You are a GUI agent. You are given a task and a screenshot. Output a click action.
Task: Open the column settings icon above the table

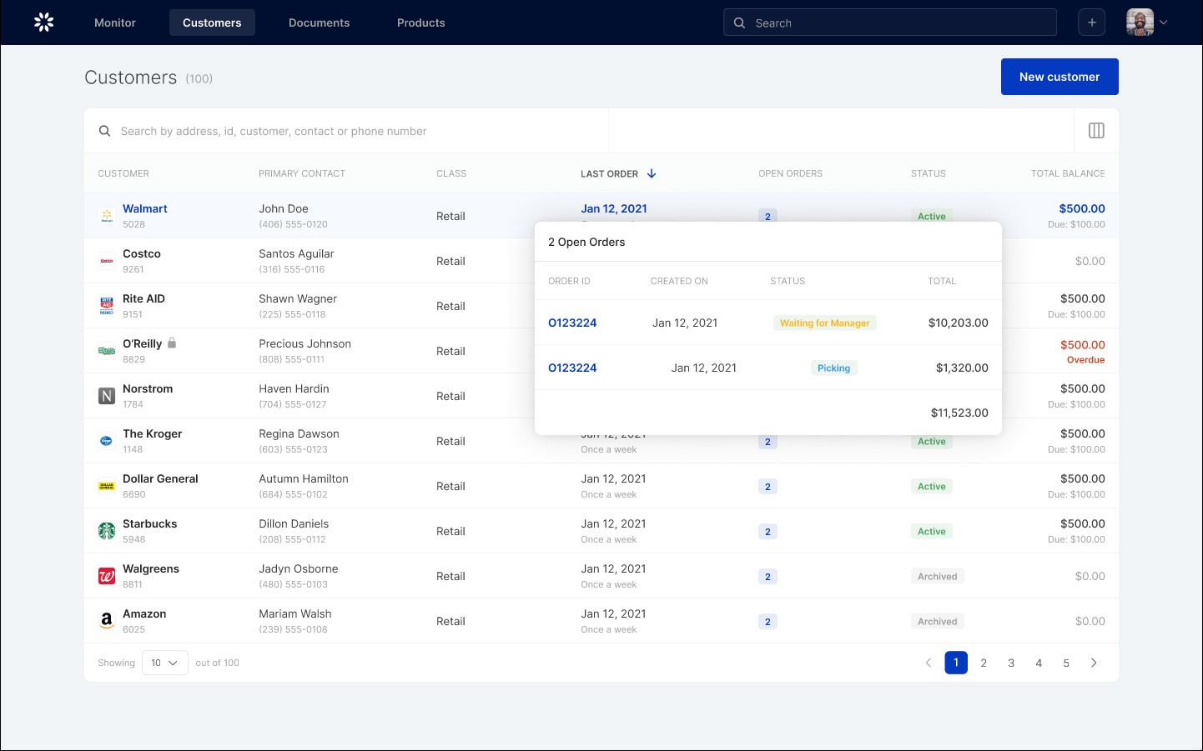click(x=1096, y=130)
